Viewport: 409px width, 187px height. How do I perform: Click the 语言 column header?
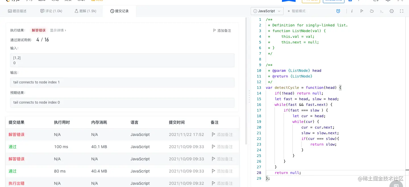click(x=134, y=122)
